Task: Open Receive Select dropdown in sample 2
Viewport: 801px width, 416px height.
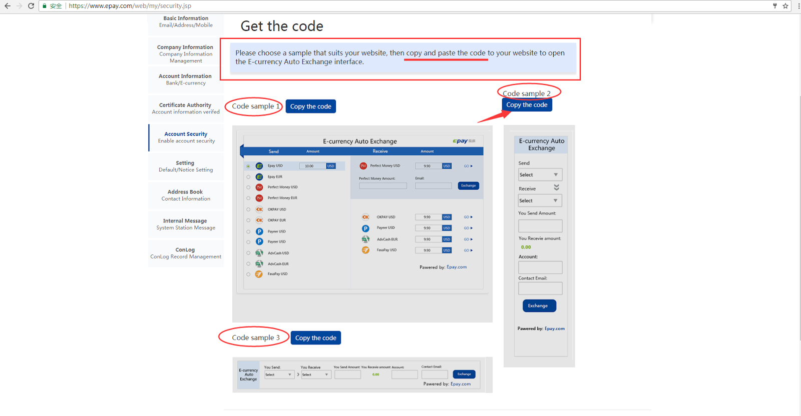Action: [540, 200]
